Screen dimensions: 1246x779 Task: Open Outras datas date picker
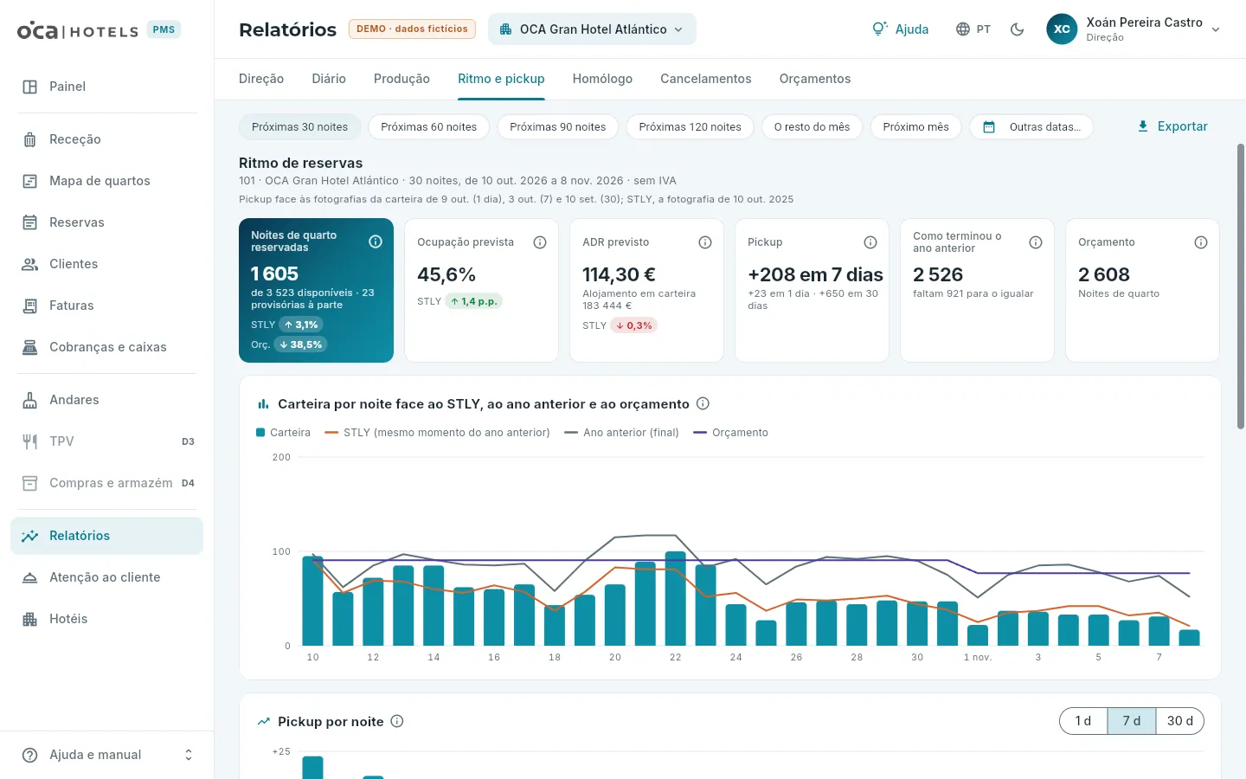[x=1031, y=126]
